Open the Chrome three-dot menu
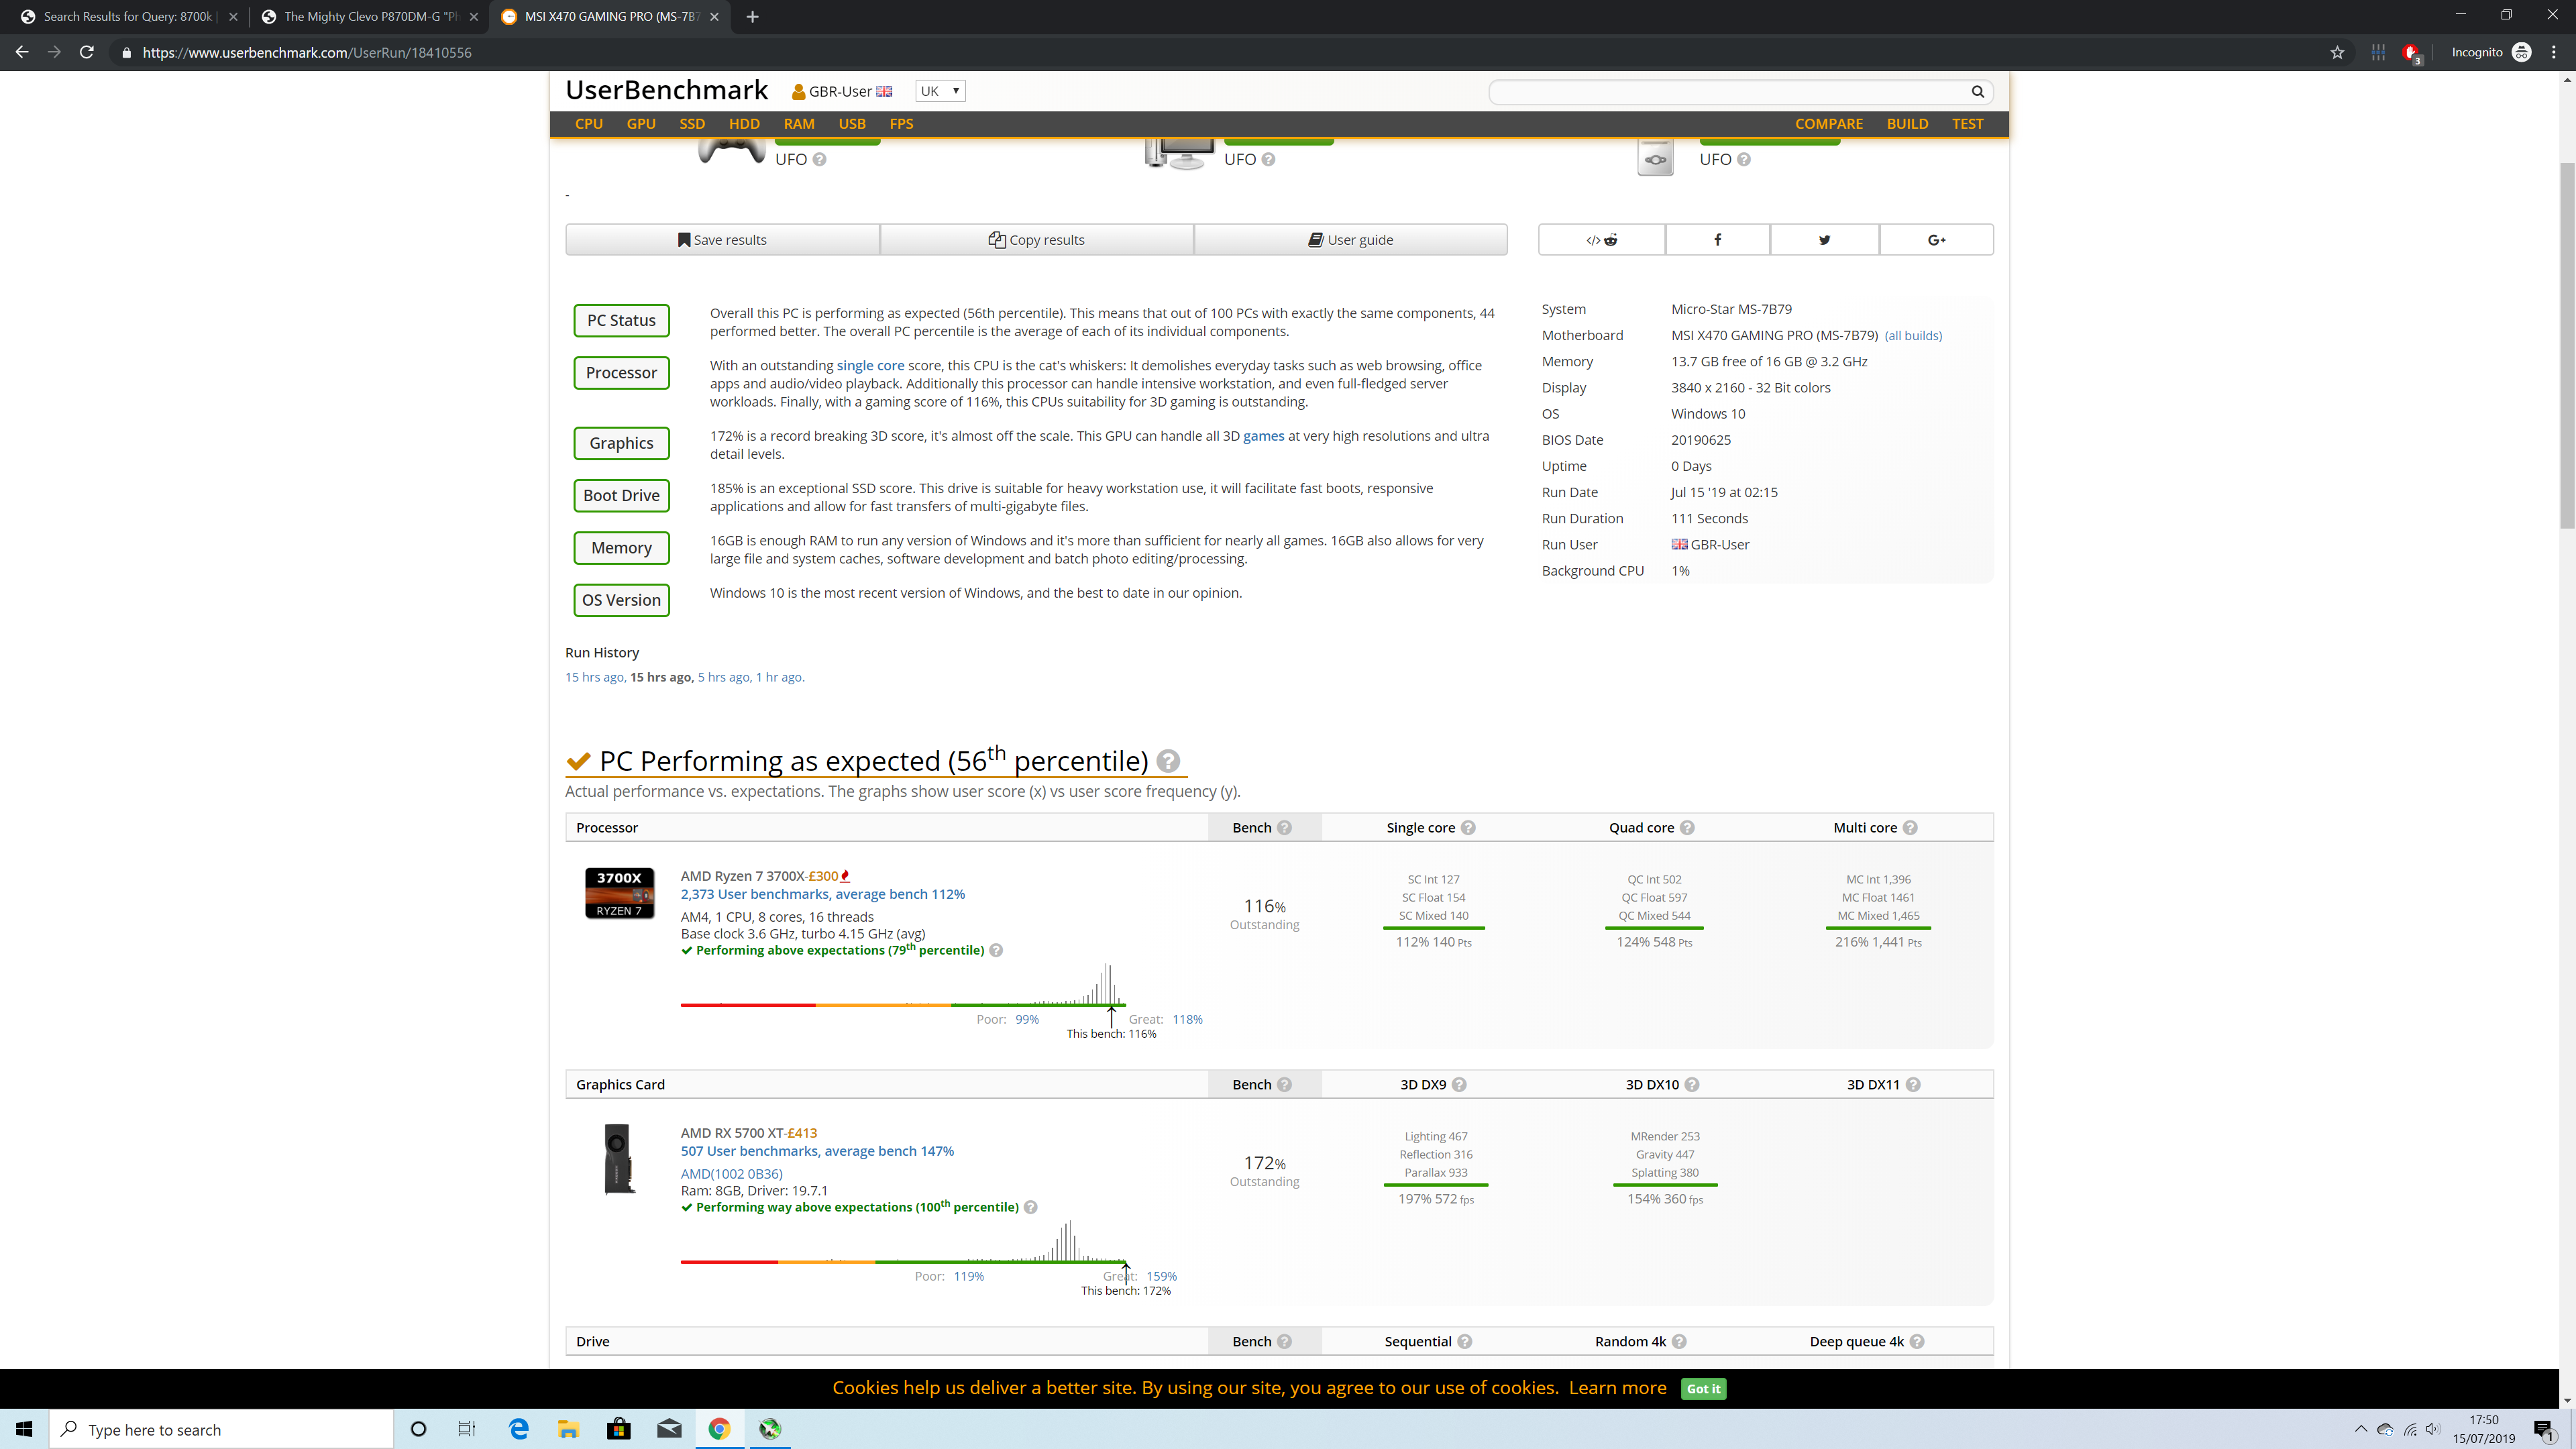2576x1449 pixels. pos(2553,53)
